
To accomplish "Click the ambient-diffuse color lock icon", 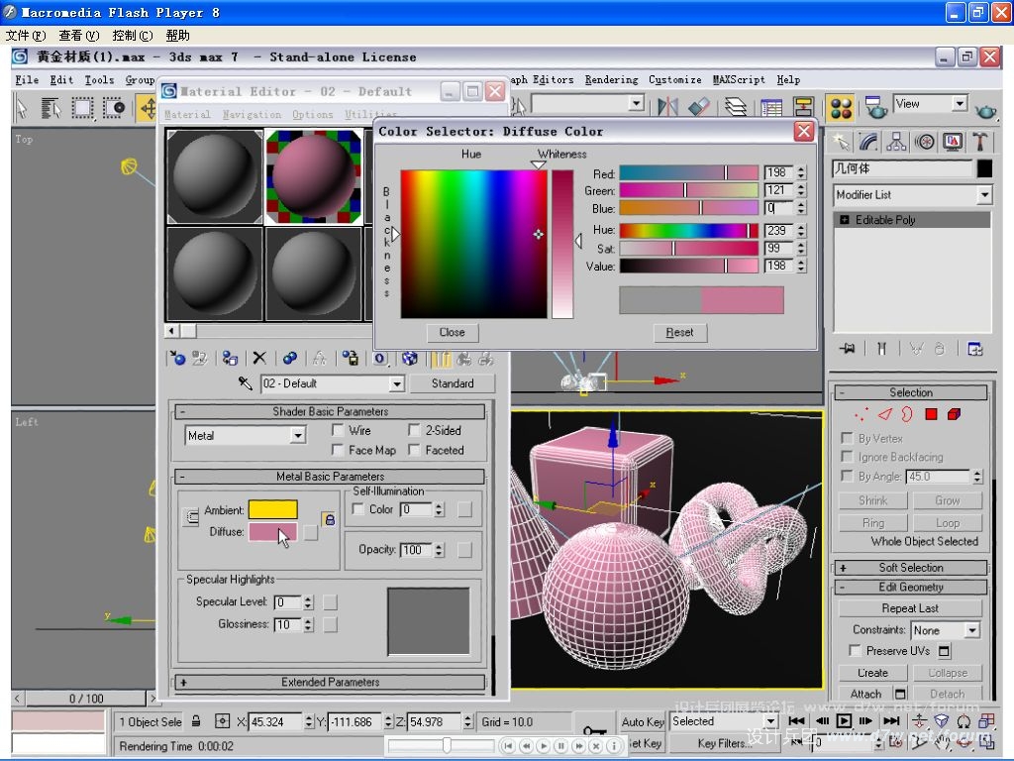I will [329, 519].
